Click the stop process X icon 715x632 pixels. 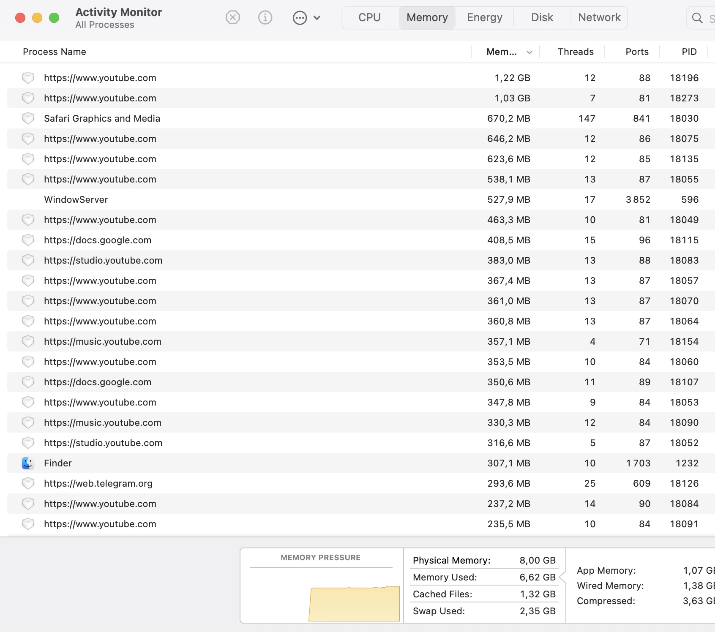pos(233,18)
